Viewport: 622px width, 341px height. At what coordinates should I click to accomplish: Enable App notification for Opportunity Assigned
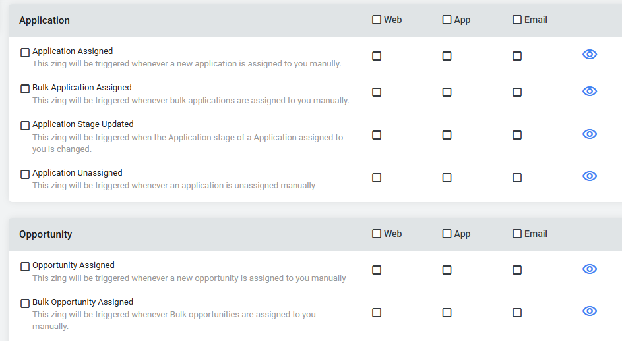(x=447, y=270)
